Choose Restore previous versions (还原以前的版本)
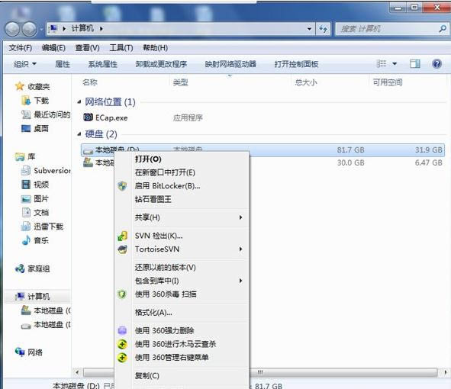The height and width of the screenshot is (389, 451). tap(182, 268)
